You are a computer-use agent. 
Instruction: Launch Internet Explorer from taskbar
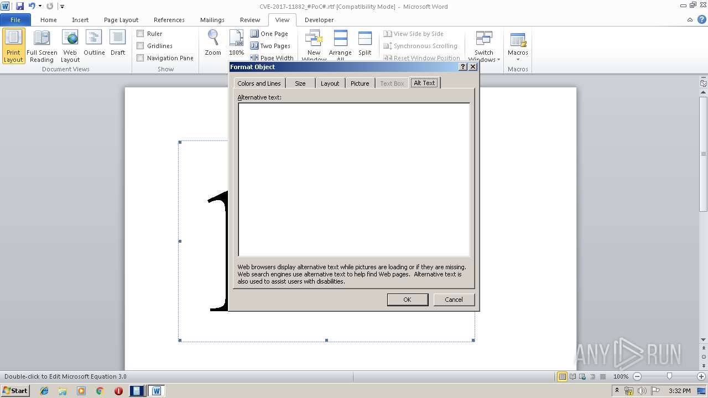point(44,391)
